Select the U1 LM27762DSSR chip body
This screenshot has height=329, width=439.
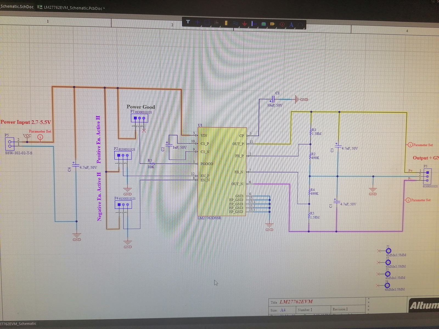point(222,172)
